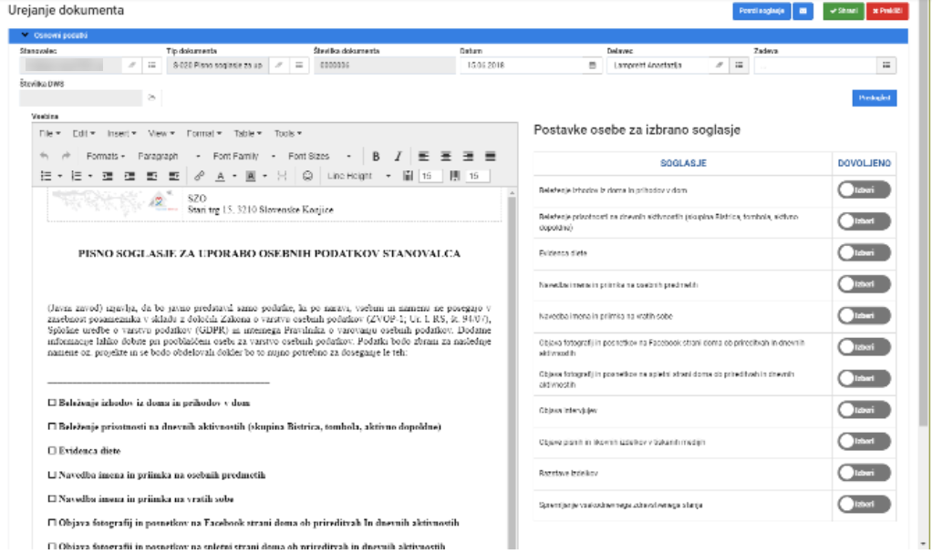Align text left in editor
This screenshot has width=932, height=553.
[x=423, y=156]
